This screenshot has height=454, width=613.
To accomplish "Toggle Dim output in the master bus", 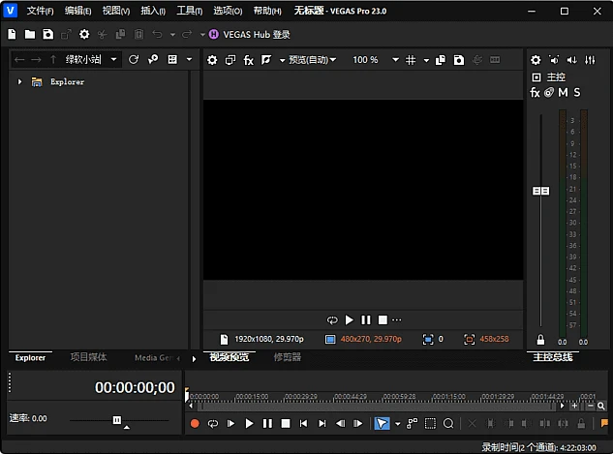I will point(572,60).
